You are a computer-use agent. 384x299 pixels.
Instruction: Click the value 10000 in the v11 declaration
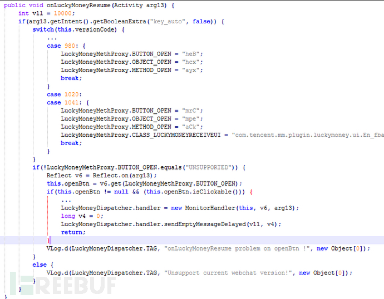pyautogui.click(x=63, y=13)
